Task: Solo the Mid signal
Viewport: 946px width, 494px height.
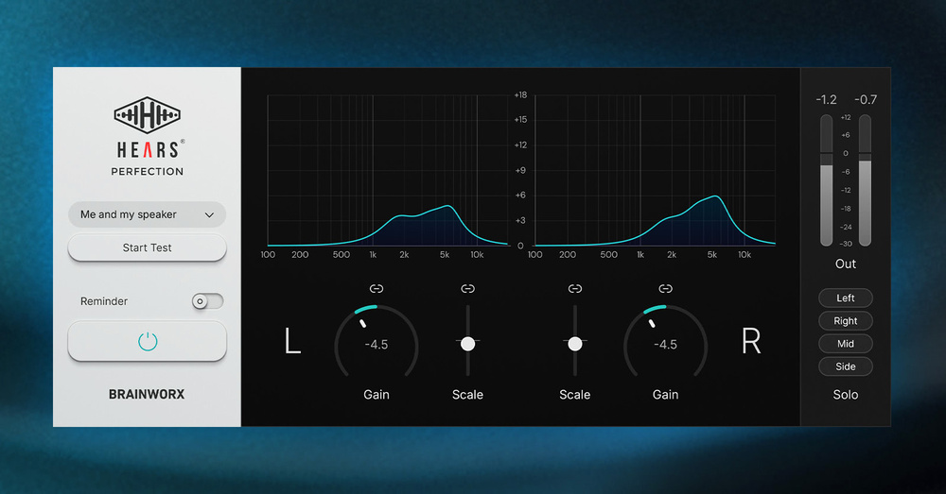Action: (x=845, y=344)
